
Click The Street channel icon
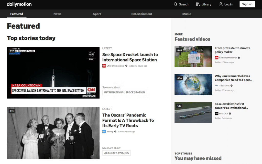[x=216, y=86]
